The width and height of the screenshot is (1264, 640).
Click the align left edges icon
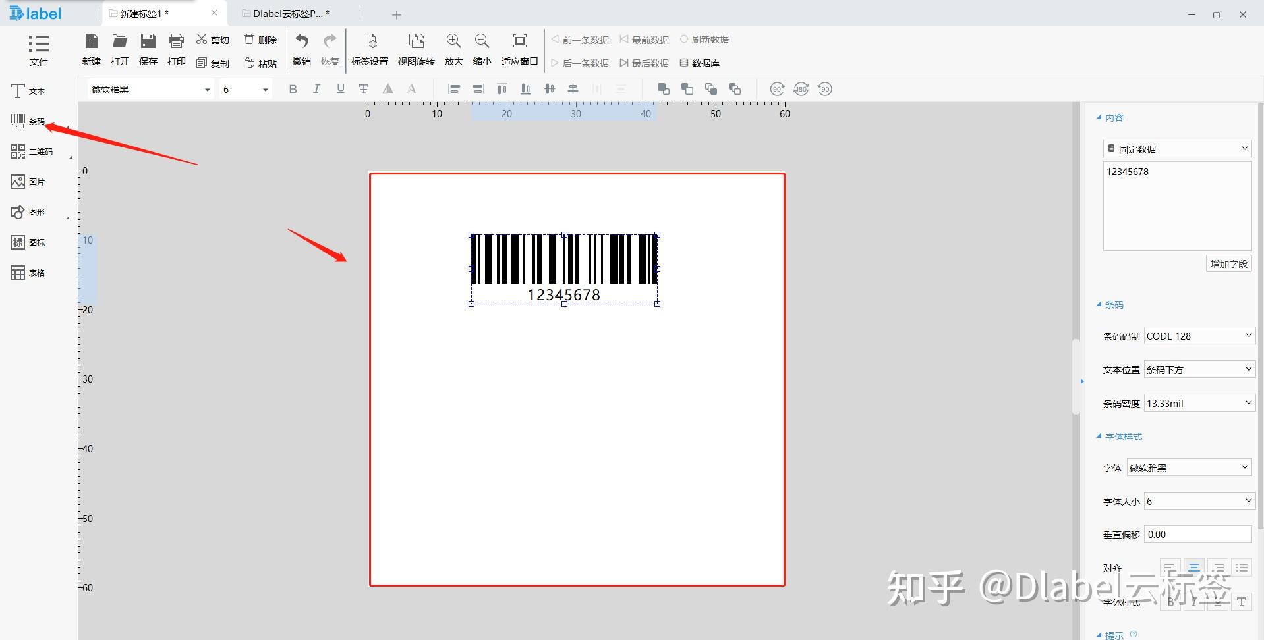454,89
